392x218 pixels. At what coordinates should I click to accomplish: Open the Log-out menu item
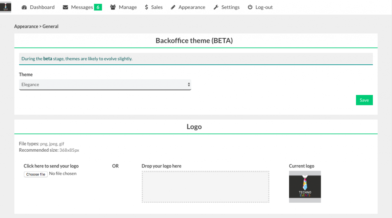point(264,7)
